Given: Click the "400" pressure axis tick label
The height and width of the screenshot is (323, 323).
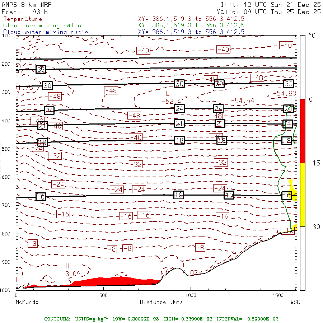Looking at the screenshot, I should coord(6,121).
